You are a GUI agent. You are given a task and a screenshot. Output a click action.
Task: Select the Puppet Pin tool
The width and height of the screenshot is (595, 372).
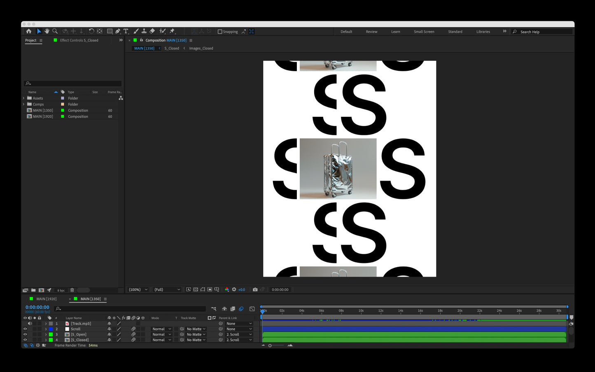(172, 31)
